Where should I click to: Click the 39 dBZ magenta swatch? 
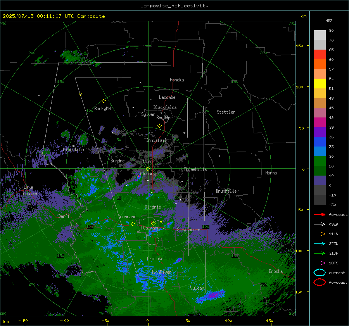tap(320, 122)
